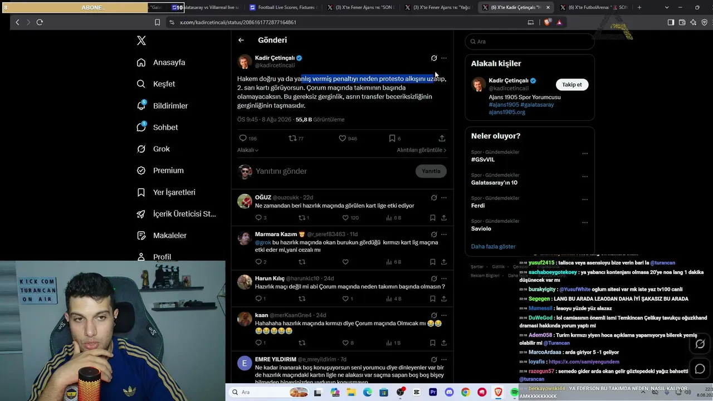This screenshot has width=713, height=401.
Task: Open options for Galatasaray'ın 10 trend
Action: coord(585,177)
